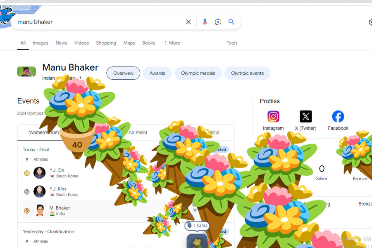Click the India country text under M. Bhaker
The height and width of the screenshot is (248, 372).
pos(60,214)
